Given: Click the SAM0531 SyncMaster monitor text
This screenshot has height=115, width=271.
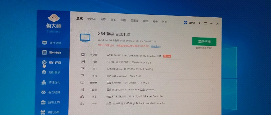Looking at the screenshot, I should pos(128,83).
